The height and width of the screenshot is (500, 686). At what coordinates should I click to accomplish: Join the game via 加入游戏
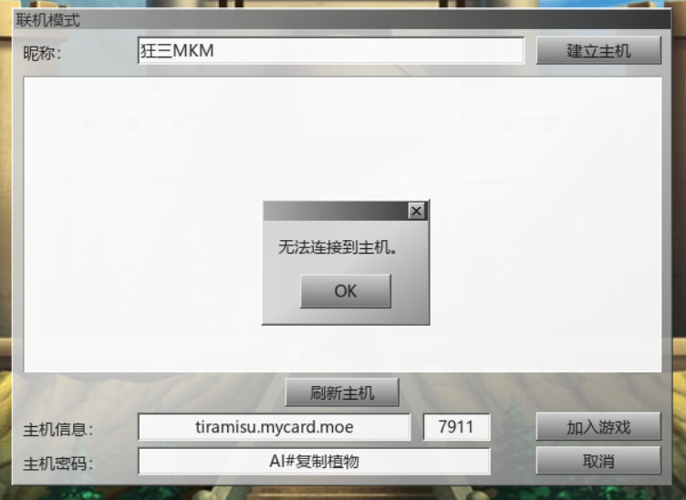tap(598, 426)
